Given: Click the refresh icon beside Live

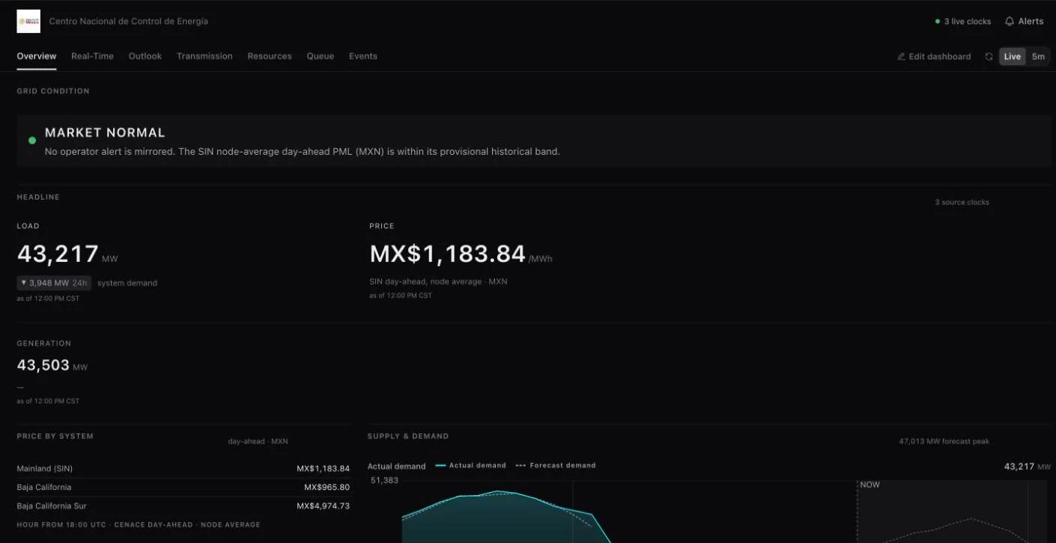Looking at the screenshot, I should 989,57.
